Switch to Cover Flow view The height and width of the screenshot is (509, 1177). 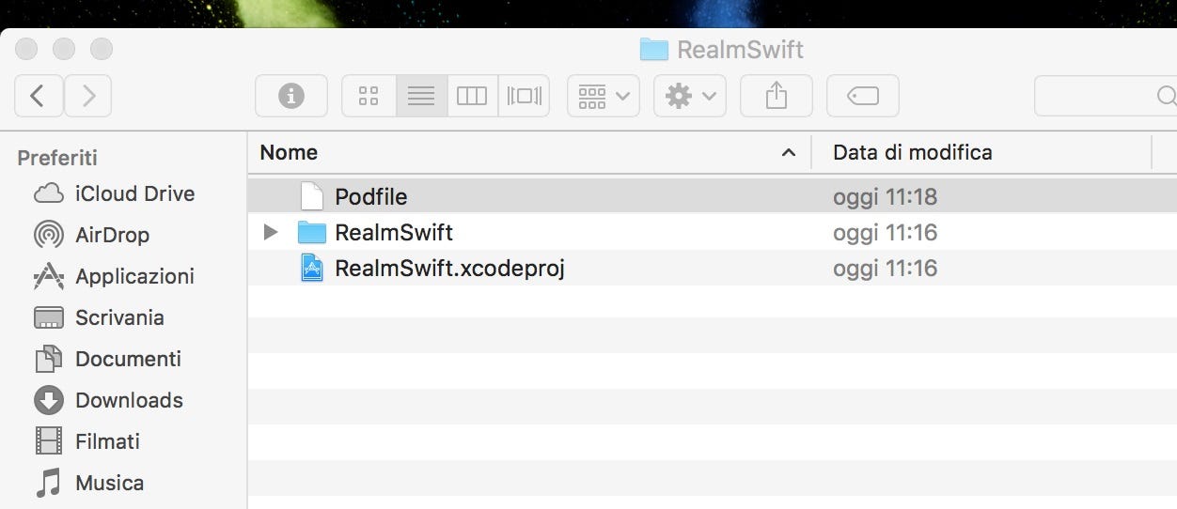524,96
